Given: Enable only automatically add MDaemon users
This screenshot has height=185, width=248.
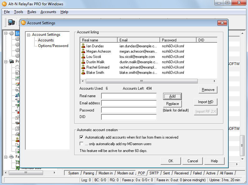Looking at the screenshot, I should pyautogui.click(x=82, y=144).
